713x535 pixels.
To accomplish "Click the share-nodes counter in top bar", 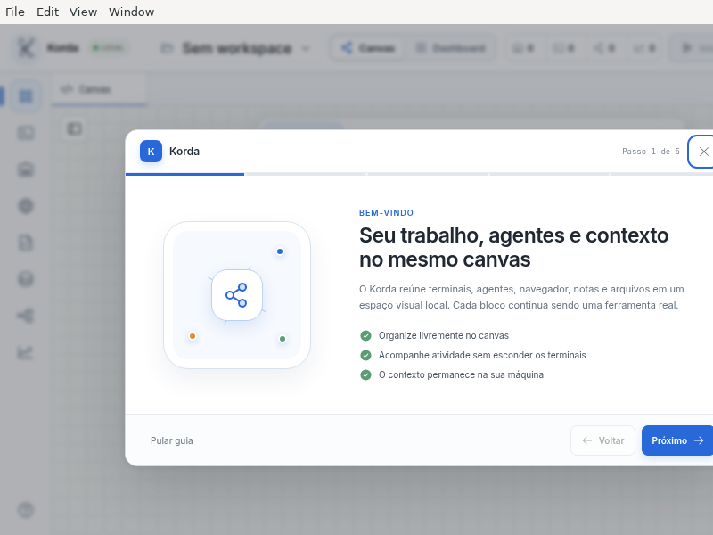I will pyautogui.click(x=605, y=48).
